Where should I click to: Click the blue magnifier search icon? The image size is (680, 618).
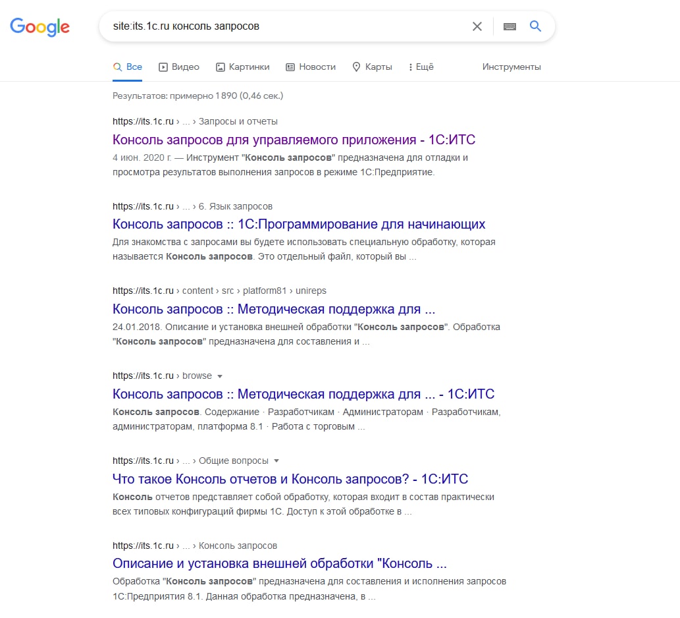coord(535,26)
